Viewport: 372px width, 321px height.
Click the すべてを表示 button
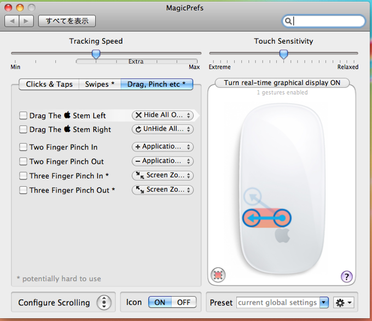67,21
